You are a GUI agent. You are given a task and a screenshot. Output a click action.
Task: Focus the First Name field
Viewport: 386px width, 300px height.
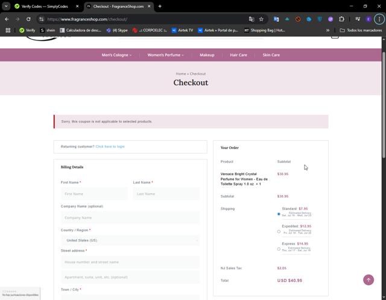point(94,194)
